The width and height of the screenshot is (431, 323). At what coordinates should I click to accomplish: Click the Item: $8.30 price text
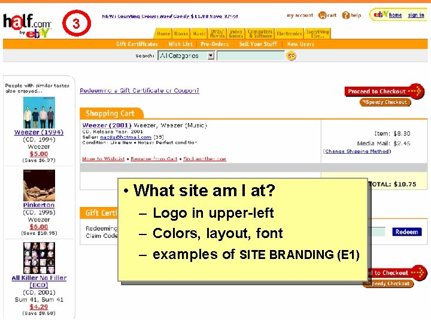tap(392, 133)
